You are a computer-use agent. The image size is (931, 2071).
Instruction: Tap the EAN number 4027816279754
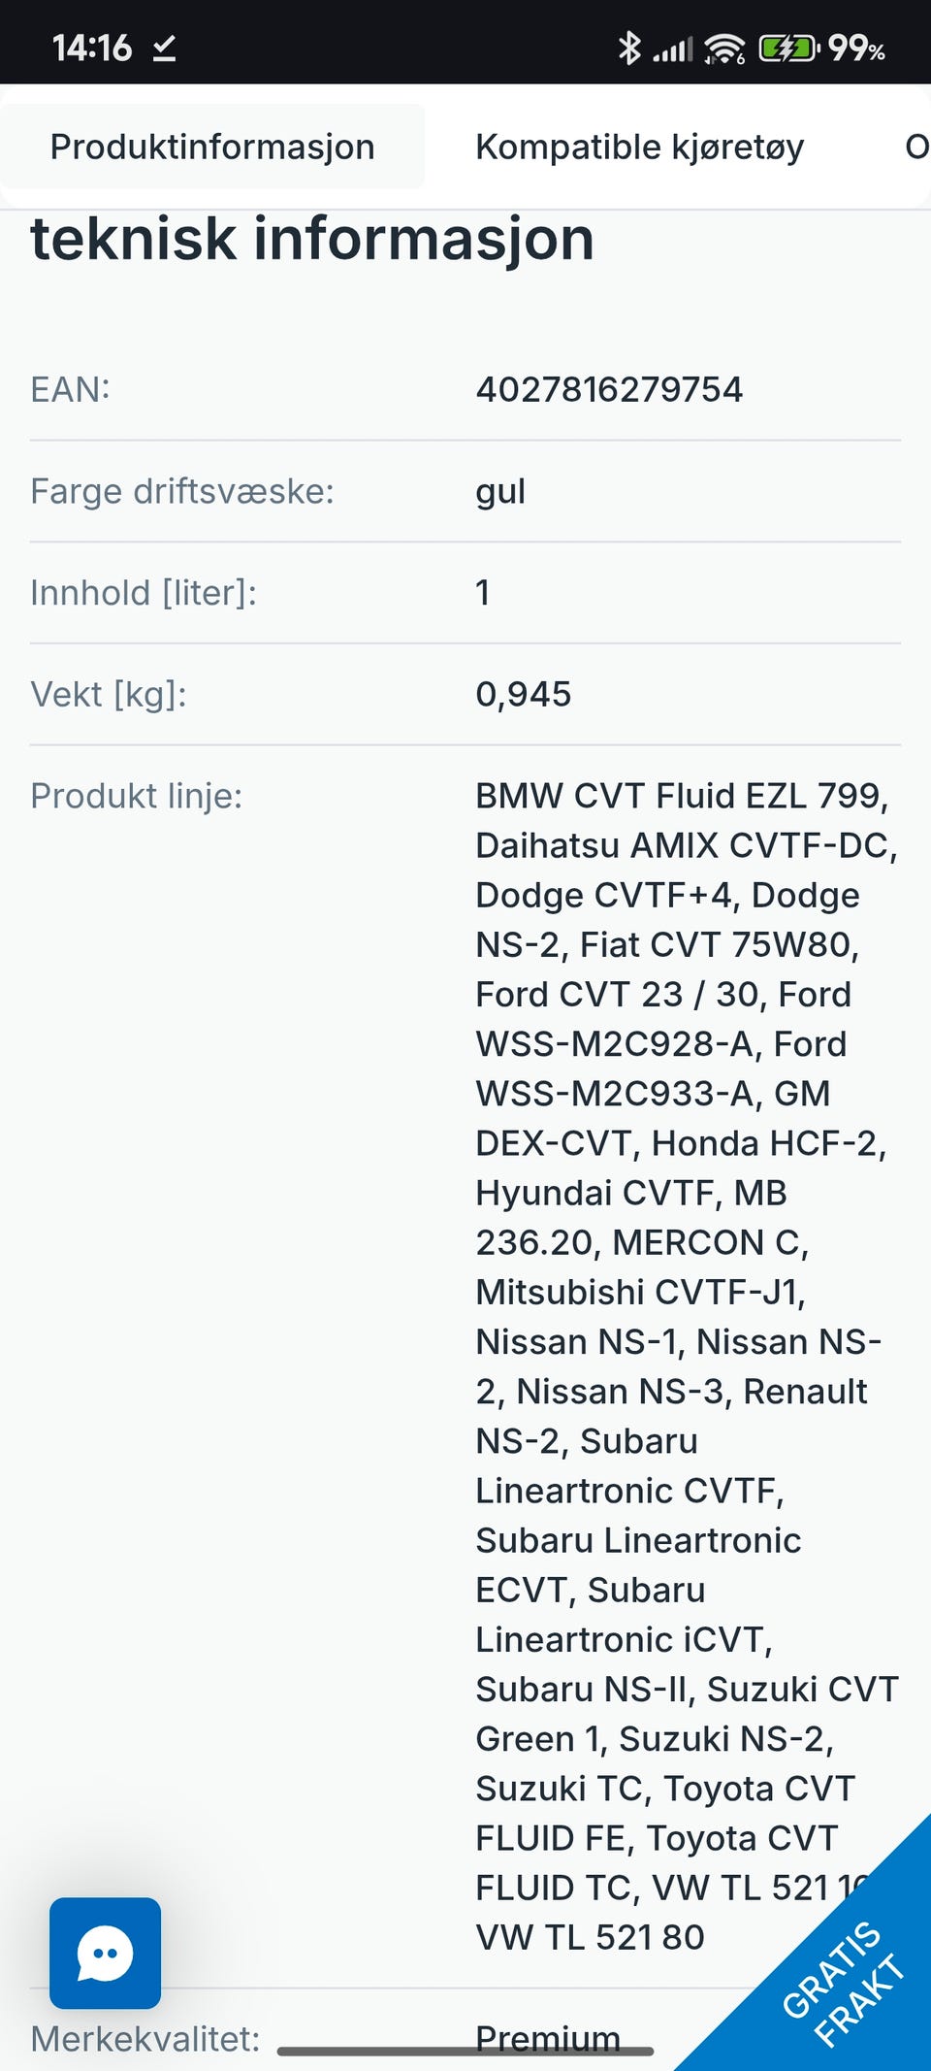608,389
